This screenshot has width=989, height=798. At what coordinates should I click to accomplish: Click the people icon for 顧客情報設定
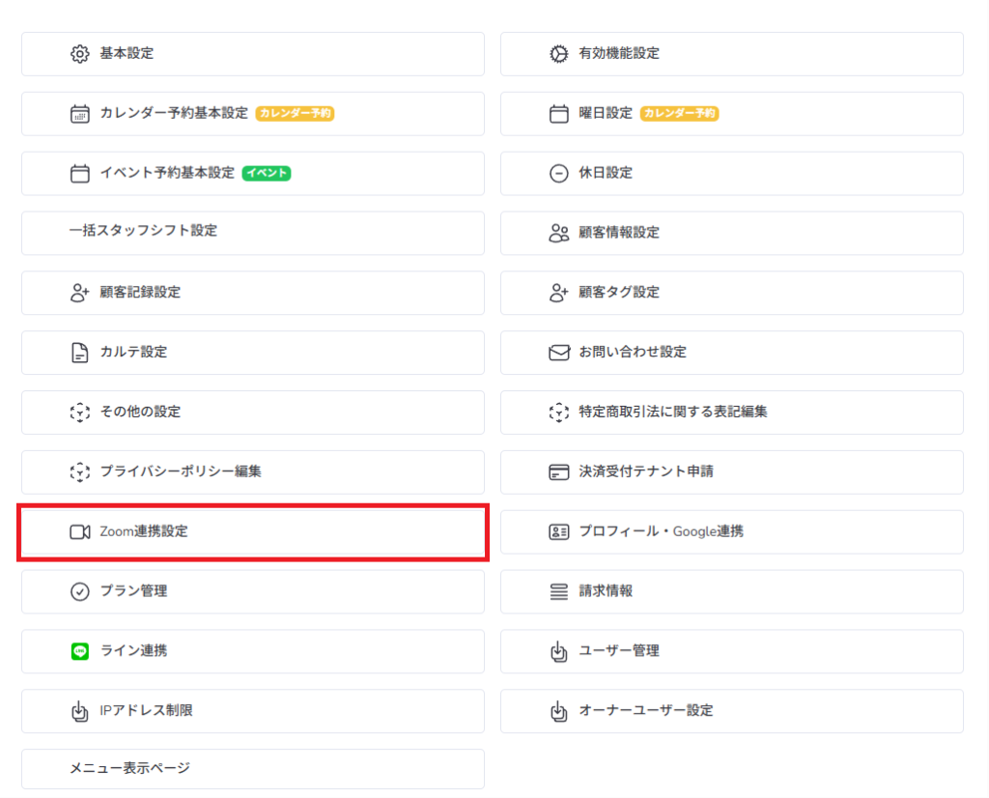(558, 233)
